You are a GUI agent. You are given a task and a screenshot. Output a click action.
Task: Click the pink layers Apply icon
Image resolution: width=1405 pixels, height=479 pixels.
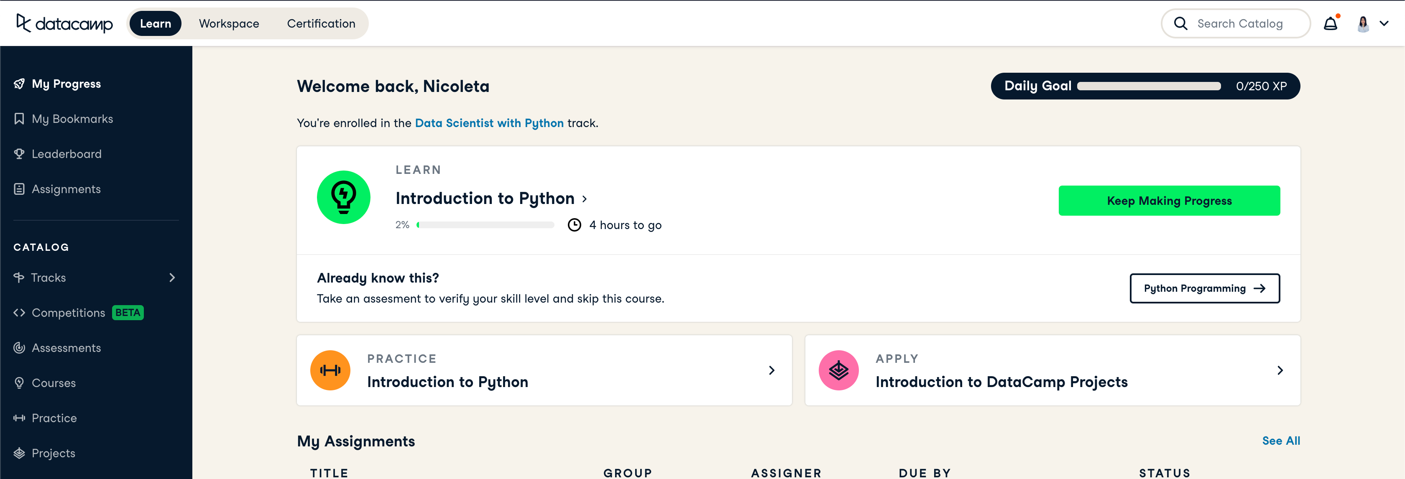(x=838, y=370)
